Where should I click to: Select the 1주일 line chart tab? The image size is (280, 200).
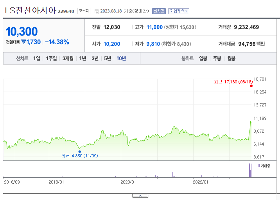click(51, 58)
